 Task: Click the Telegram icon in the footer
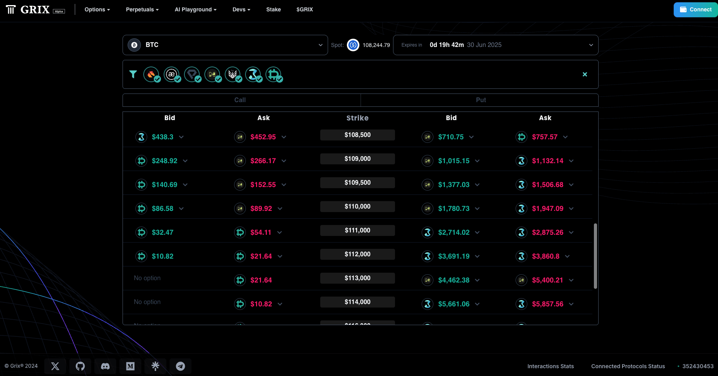[180, 366]
